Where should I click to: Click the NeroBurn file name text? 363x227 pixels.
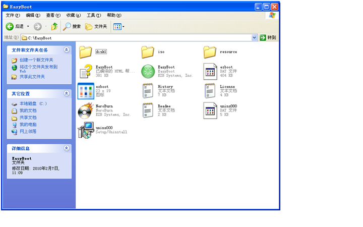[x=104, y=106]
